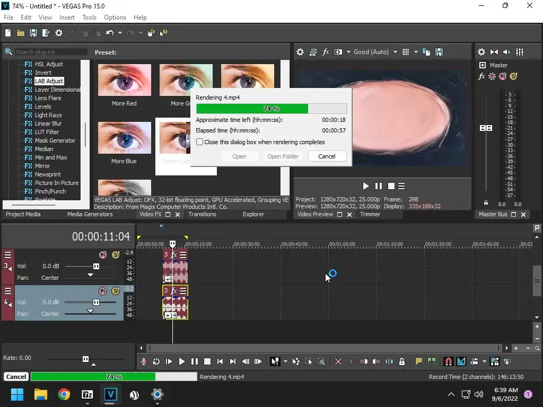The image size is (543, 407).
Task: Click the timeline transport Play button
Action: pyautogui.click(x=182, y=361)
